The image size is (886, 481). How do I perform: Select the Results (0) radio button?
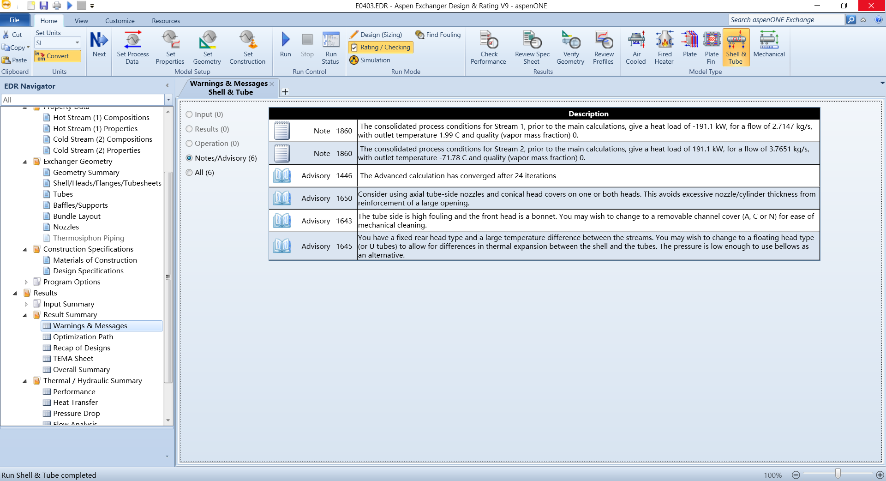(189, 129)
